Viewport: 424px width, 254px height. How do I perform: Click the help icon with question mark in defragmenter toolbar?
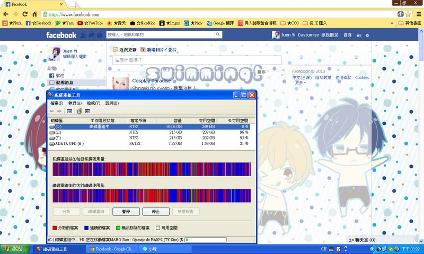[79, 111]
